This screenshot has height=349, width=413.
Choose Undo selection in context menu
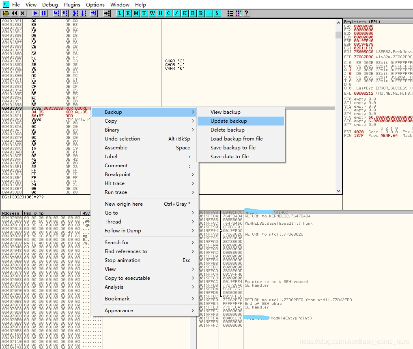pyautogui.click(x=144, y=139)
